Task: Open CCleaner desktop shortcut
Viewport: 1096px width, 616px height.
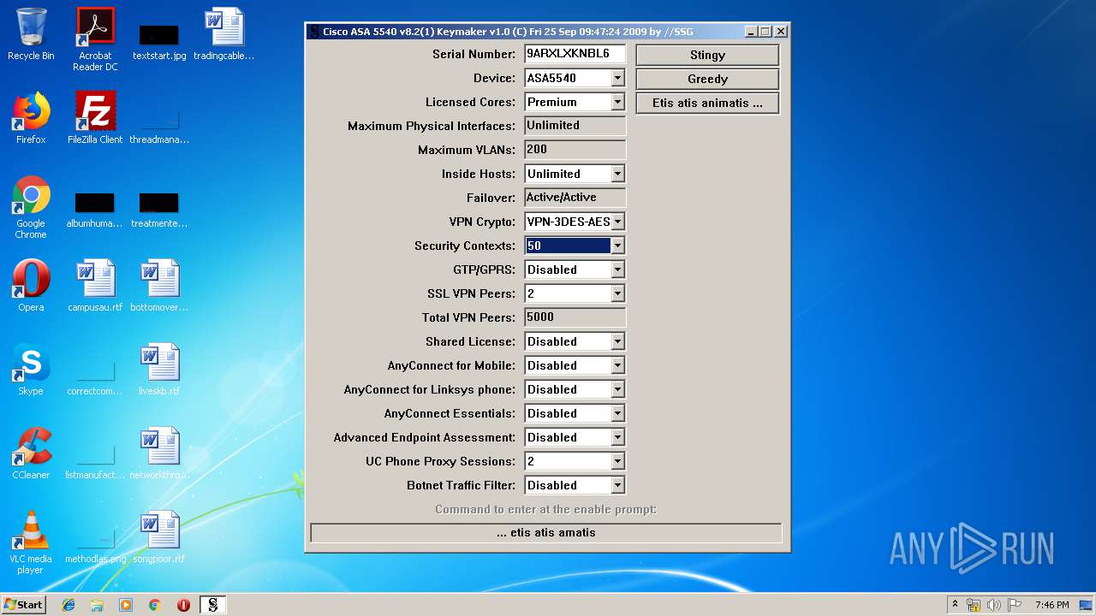Action: coord(31,453)
